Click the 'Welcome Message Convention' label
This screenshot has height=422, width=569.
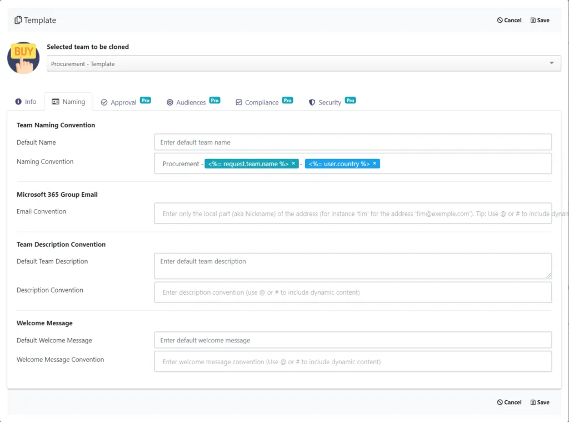[x=60, y=360]
